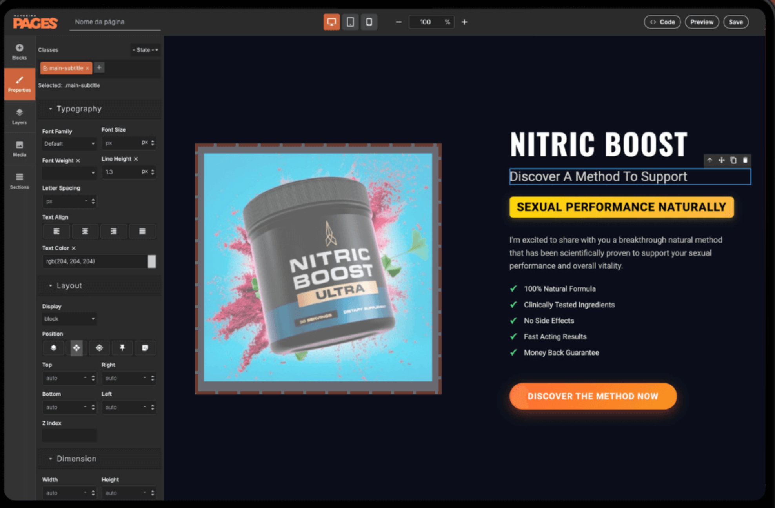Click the page name input field
Screen dimensions: 775x508
[x=115, y=22]
